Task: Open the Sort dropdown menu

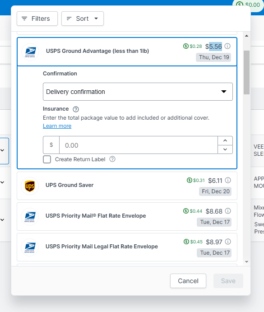Action: pyautogui.click(x=83, y=19)
